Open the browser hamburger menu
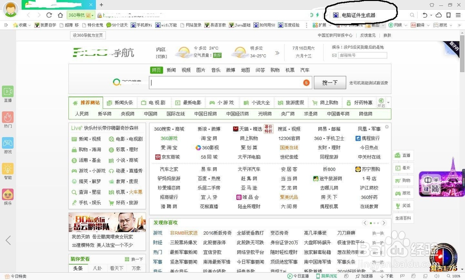This screenshot has height=280, width=465. [458, 15]
